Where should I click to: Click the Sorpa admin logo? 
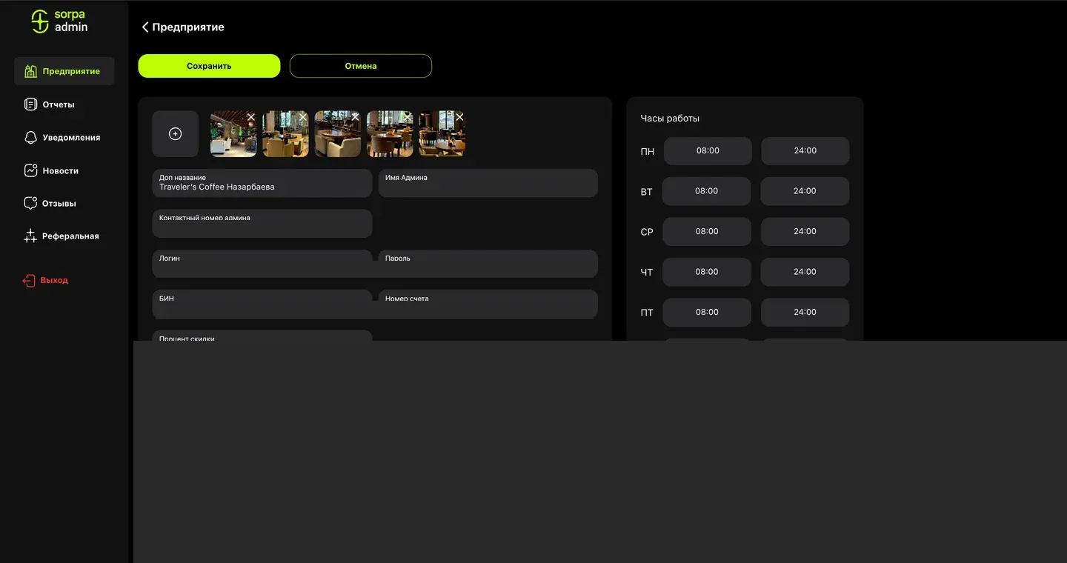[59, 21]
